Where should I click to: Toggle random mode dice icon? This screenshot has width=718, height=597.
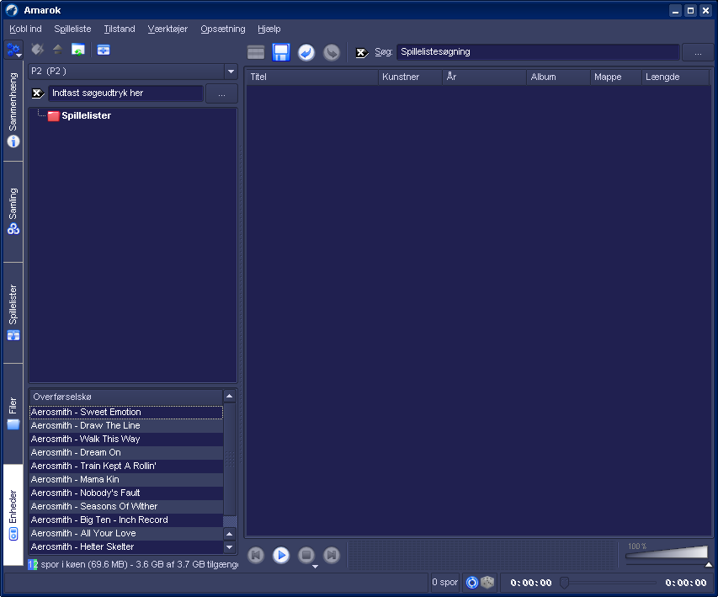coord(487,583)
